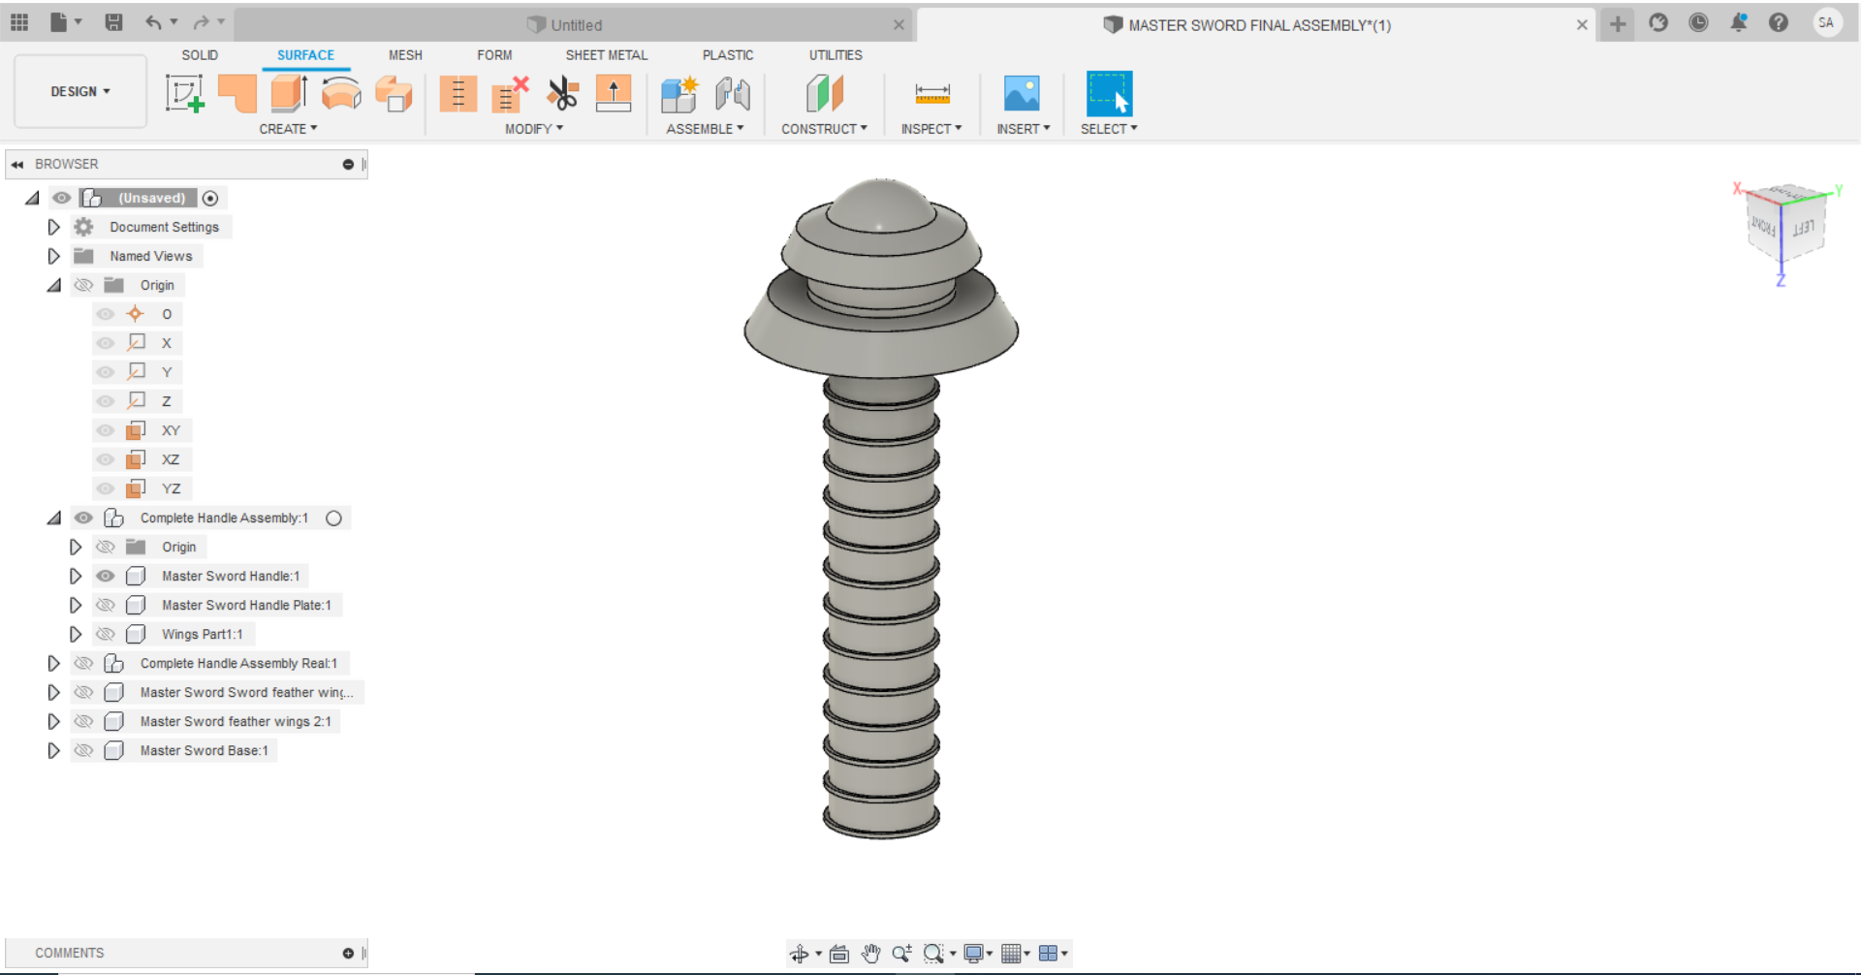1861x975 pixels.
Task: Select the surface Extrude tool
Action: click(289, 94)
